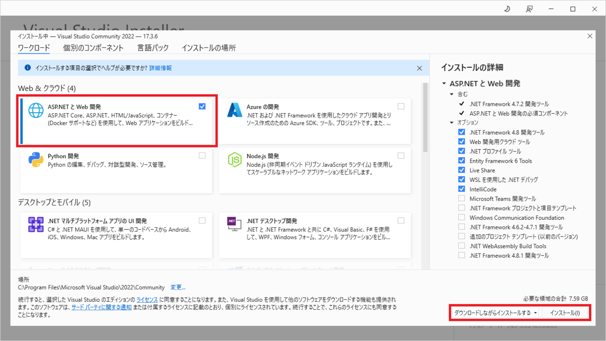Check the Python 開発 workload checkbox
The width and height of the screenshot is (606, 341).
click(x=203, y=156)
